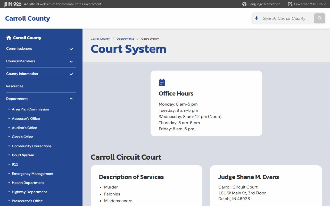Click the Description of Services heading

point(131,177)
